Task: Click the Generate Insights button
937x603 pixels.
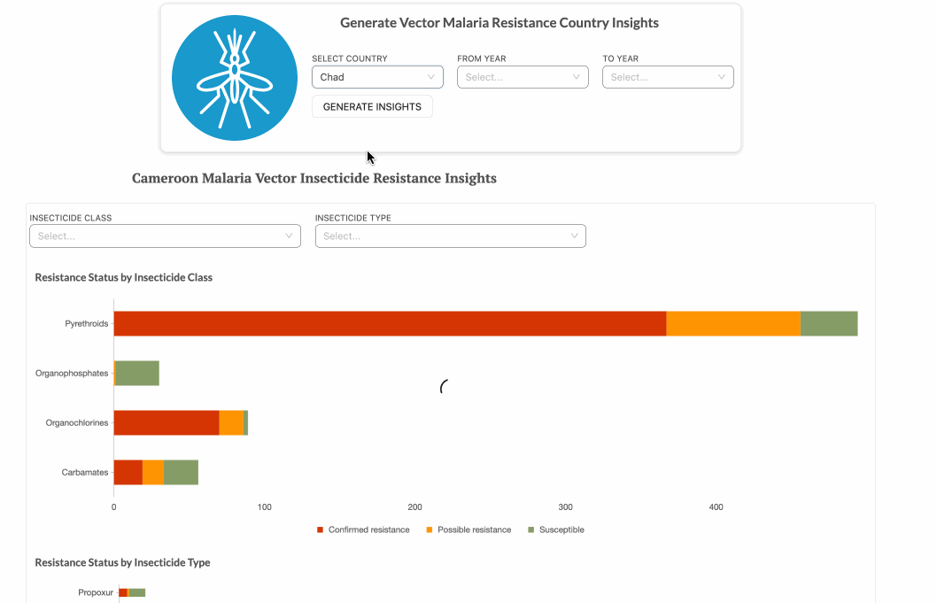Action: [372, 106]
